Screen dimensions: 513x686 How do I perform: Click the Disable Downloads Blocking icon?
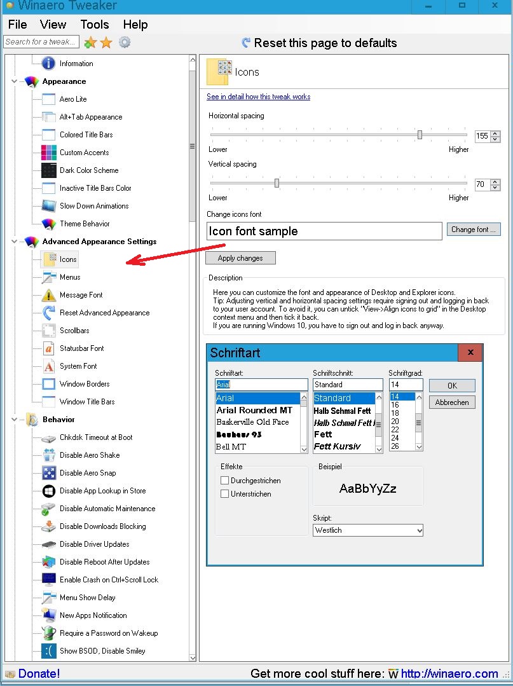tap(48, 526)
